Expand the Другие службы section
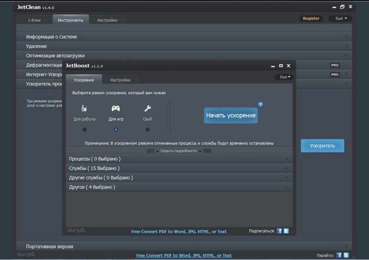369x260 pixels. (179, 178)
